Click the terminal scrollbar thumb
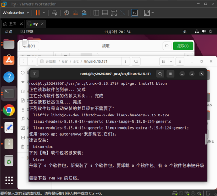 pyautogui.click(x=205, y=139)
